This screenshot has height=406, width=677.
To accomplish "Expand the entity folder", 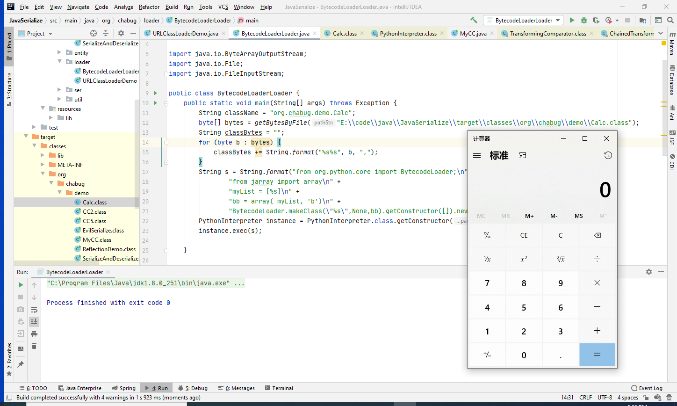I will [x=59, y=52].
